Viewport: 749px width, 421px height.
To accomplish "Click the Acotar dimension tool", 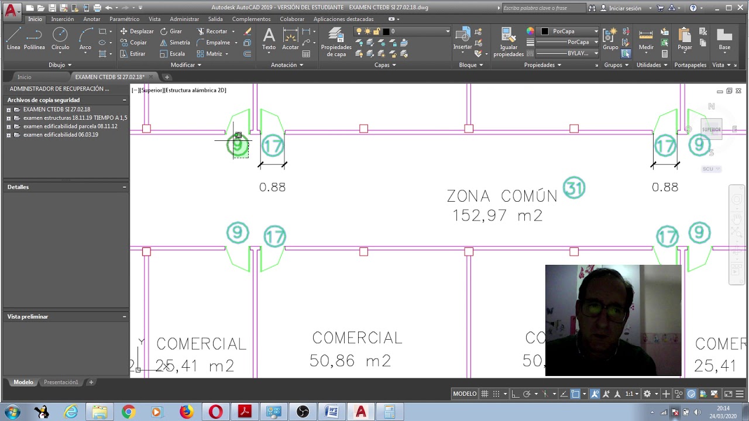I will pyautogui.click(x=290, y=39).
